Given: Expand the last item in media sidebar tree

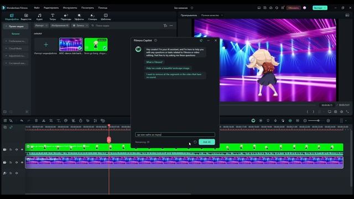Looking at the screenshot, I should [6, 63].
